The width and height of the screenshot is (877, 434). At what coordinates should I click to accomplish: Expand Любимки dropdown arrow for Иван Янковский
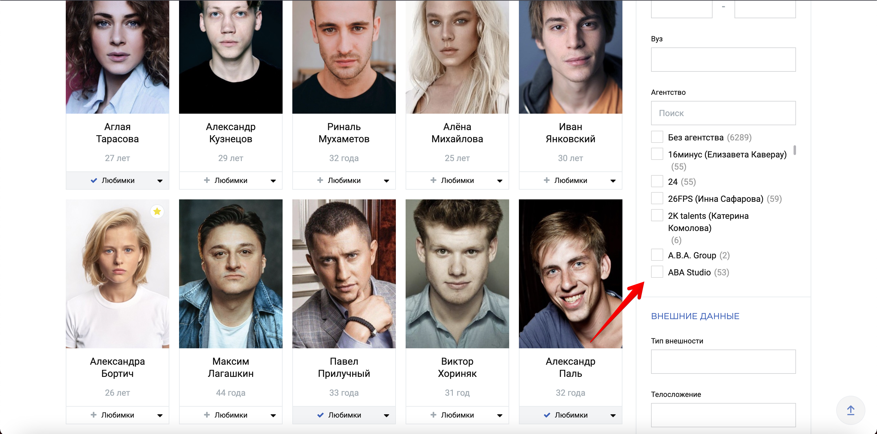613,181
